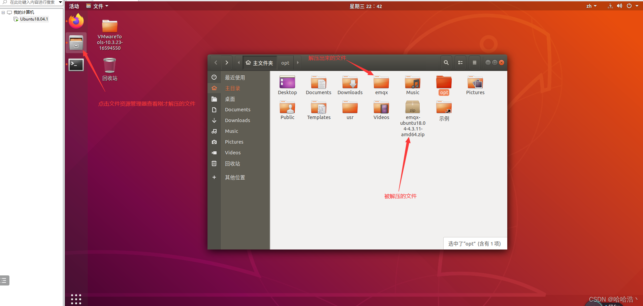Open the hamburger menu in Files
This screenshot has width=643, height=306.
point(475,63)
